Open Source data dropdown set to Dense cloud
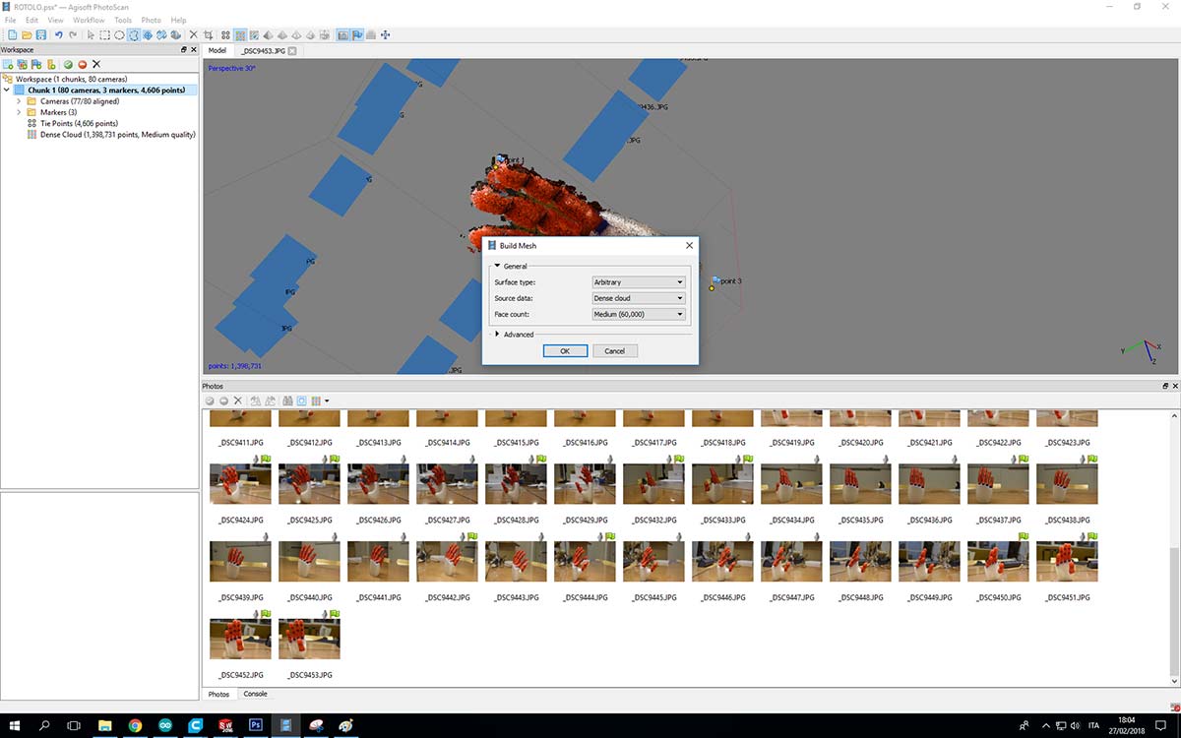This screenshot has width=1181, height=738. point(638,298)
